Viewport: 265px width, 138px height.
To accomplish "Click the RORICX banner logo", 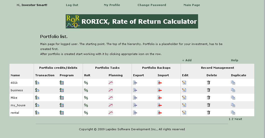I will click(132, 21).
